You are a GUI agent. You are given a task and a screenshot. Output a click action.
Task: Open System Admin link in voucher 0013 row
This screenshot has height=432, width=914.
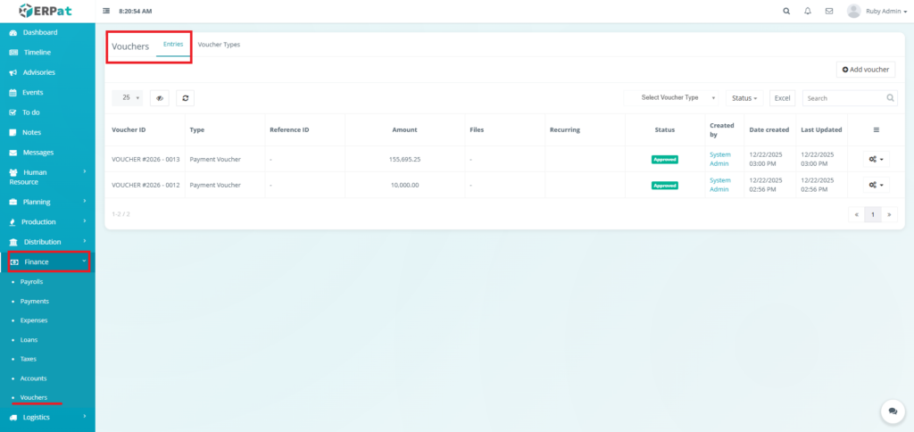tap(720, 159)
